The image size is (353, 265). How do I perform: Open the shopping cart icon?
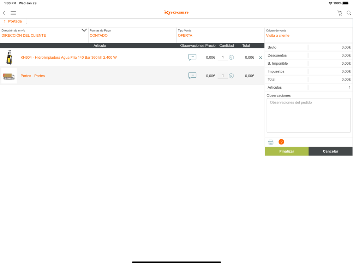pos(340,13)
